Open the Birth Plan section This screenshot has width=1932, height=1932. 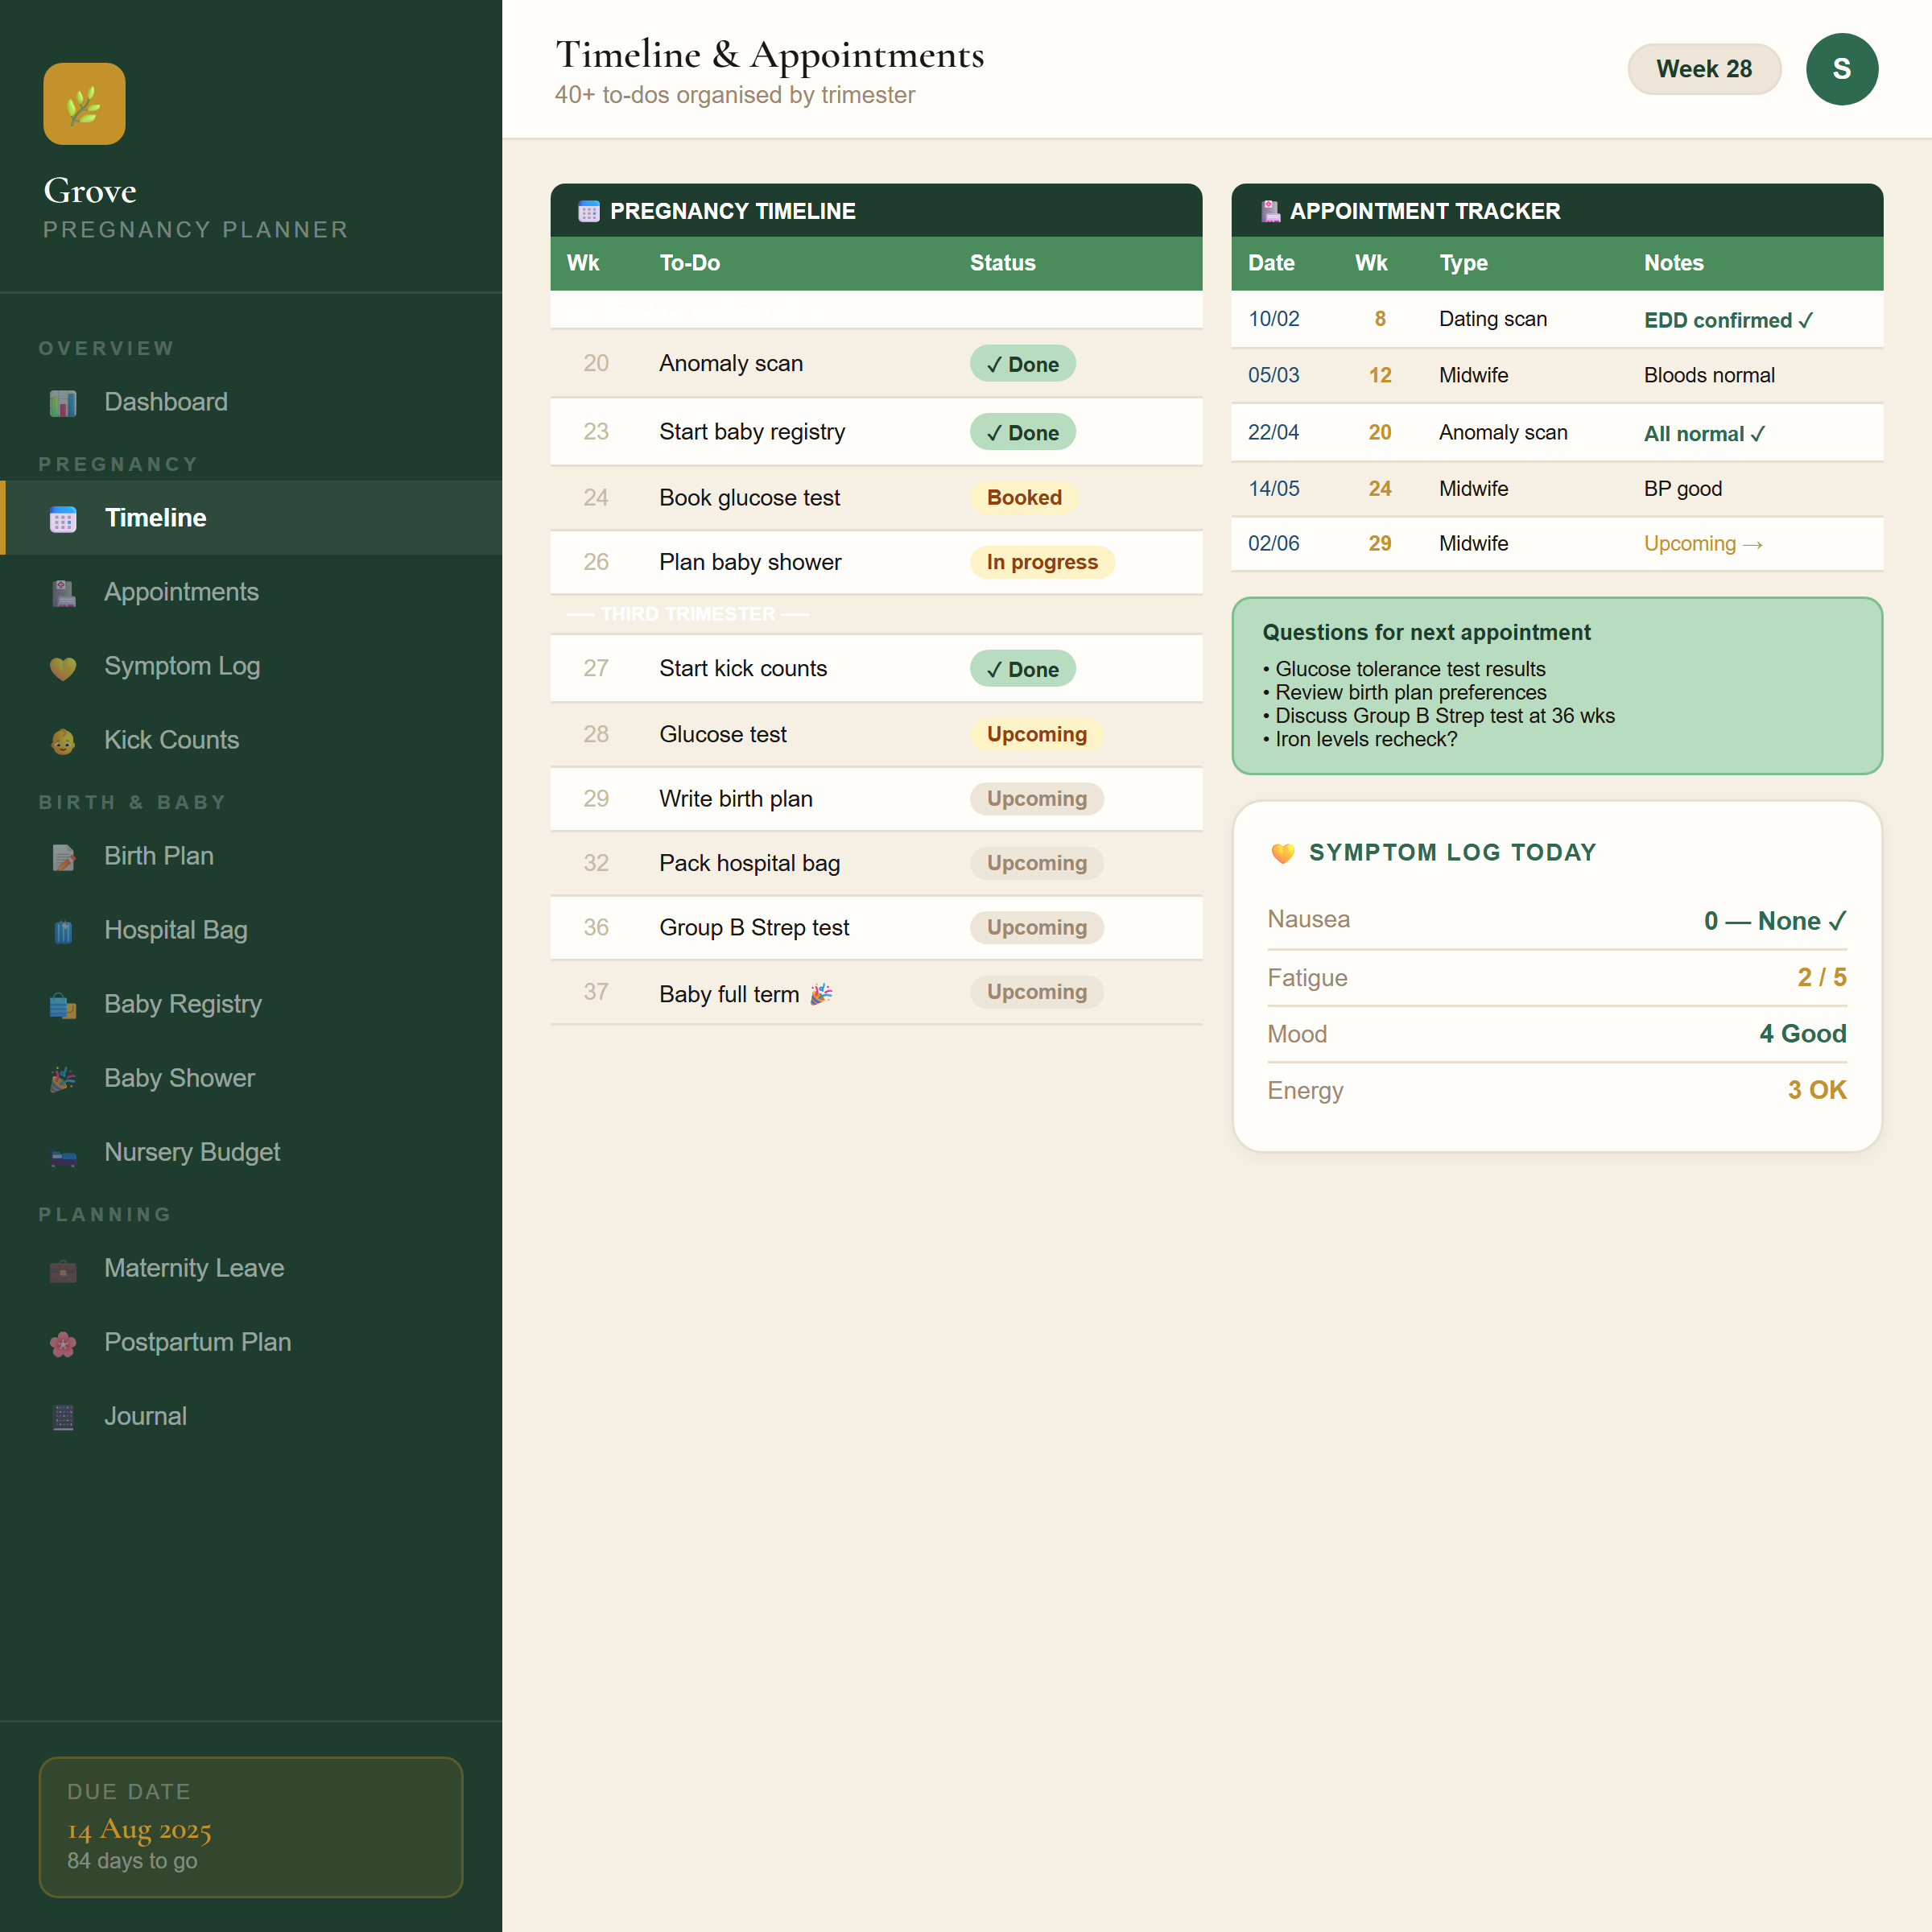tap(251, 856)
